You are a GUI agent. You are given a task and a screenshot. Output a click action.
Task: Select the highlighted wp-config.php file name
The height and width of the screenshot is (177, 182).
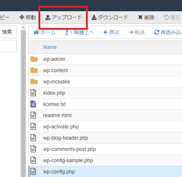tap(59, 172)
